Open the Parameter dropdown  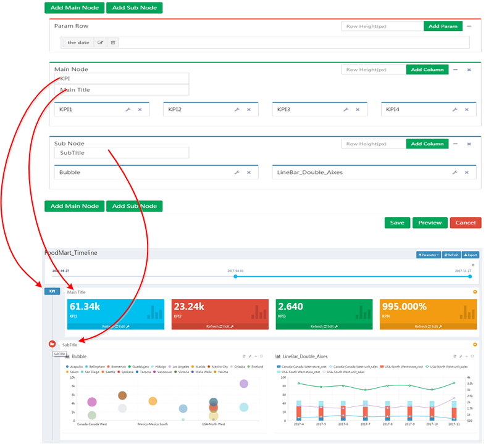pos(429,255)
